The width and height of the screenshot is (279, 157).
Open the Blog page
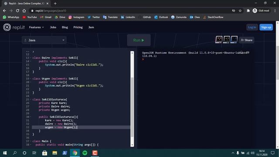[65, 27]
